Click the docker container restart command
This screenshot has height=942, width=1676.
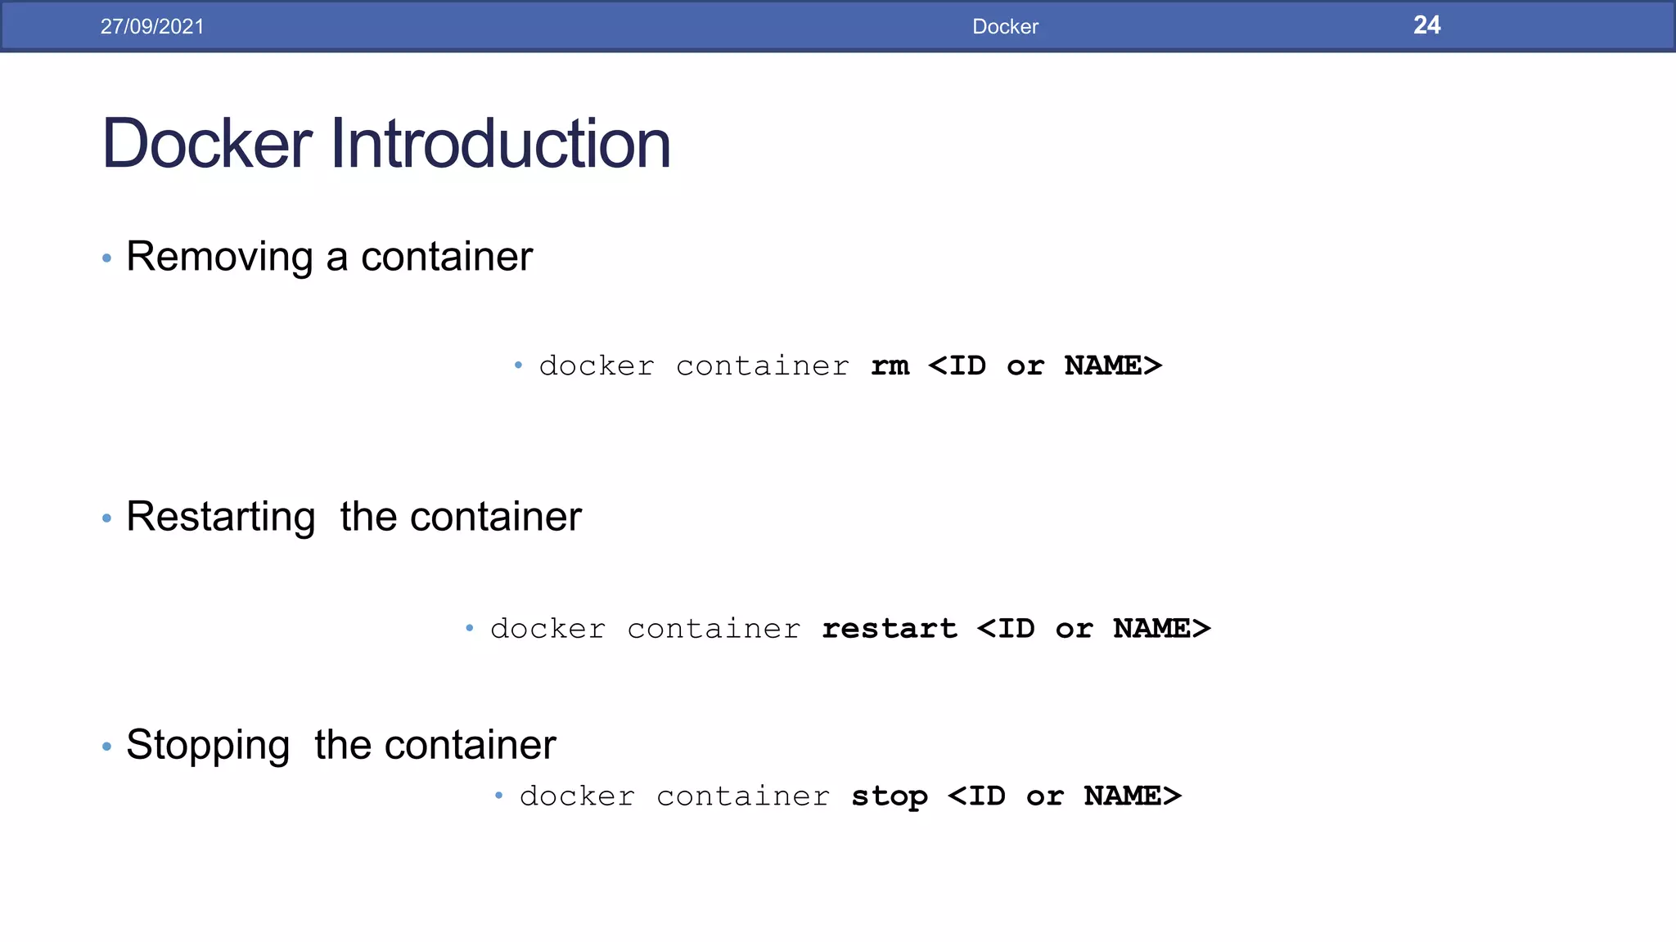[850, 629]
